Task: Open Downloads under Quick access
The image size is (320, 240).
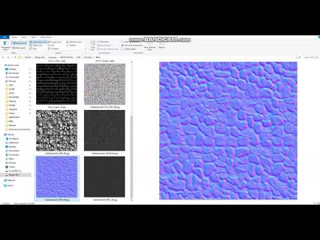Action: [x=13, y=73]
